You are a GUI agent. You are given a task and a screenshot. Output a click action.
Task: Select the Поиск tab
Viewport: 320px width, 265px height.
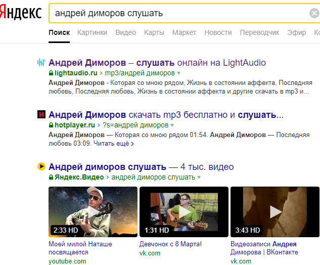[59, 32]
